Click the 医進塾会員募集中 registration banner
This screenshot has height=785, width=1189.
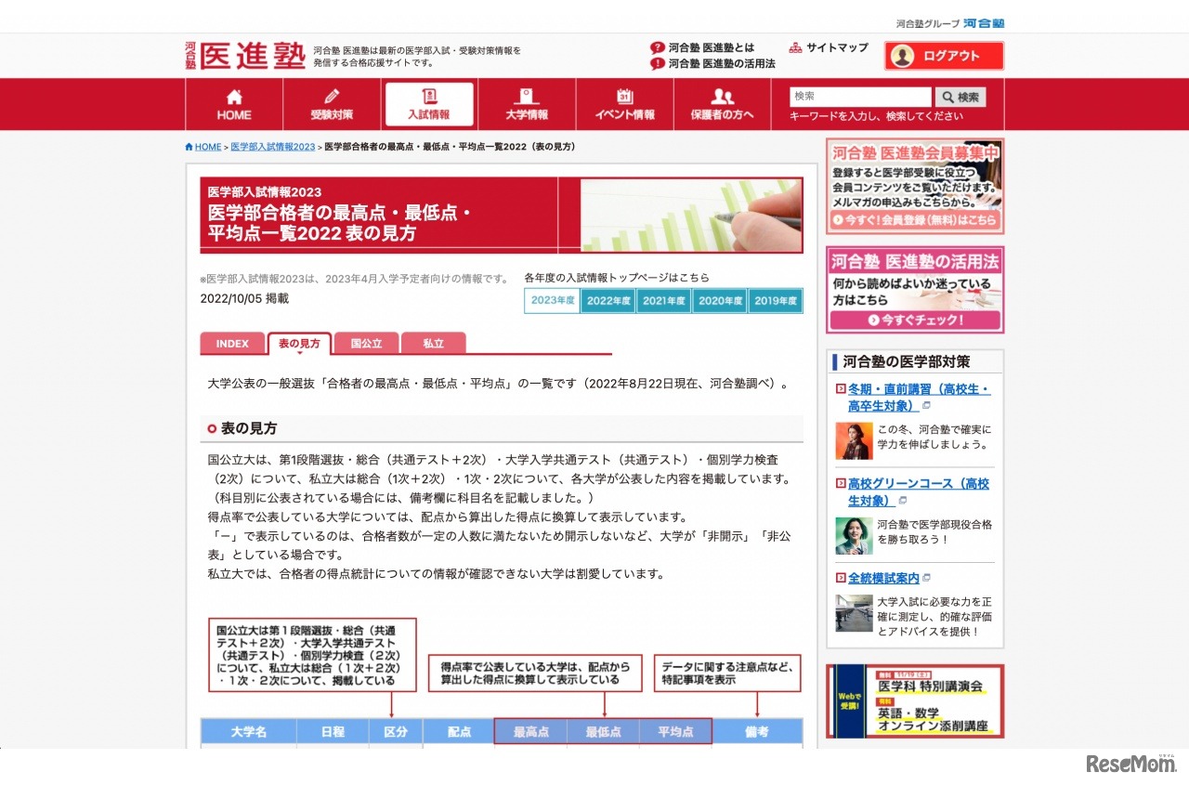point(915,186)
